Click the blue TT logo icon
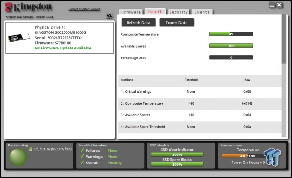Screen dimensions: 292x178 pyautogui.click(x=272, y=157)
